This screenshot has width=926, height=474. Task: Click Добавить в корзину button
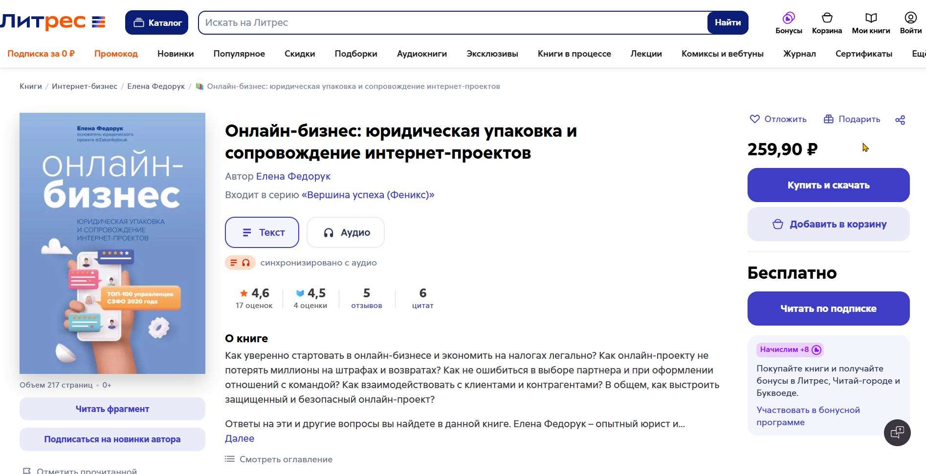tap(828, 224)
